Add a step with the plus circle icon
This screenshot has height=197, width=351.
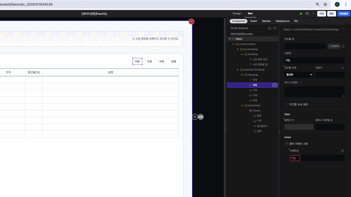pos(195,117)
